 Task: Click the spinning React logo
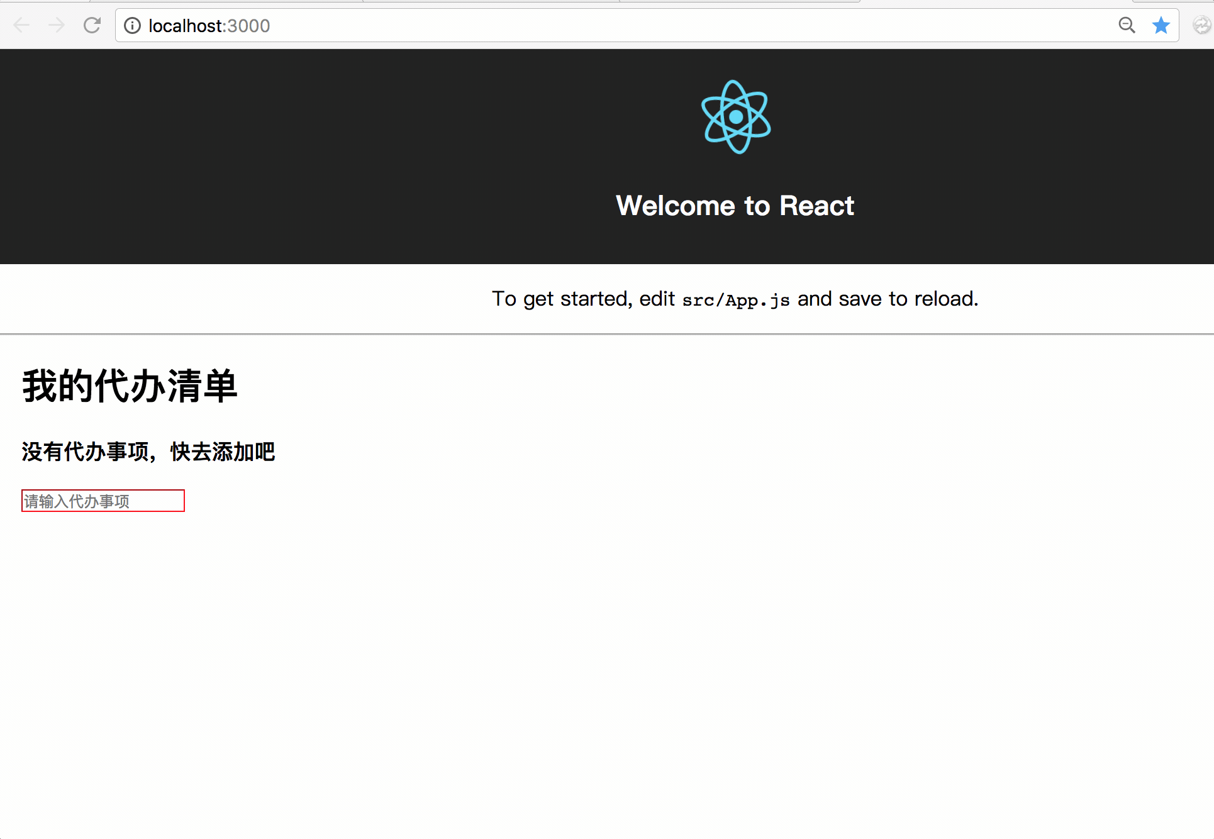[735, 117]
